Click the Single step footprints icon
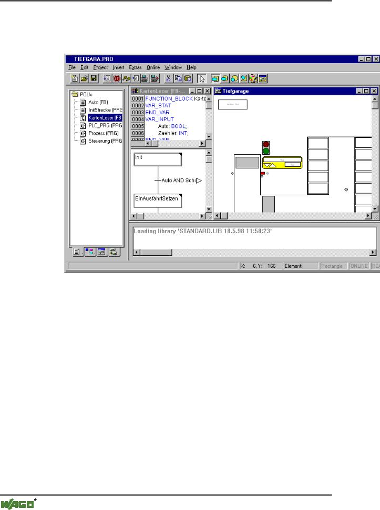 [x=126, y=78]
